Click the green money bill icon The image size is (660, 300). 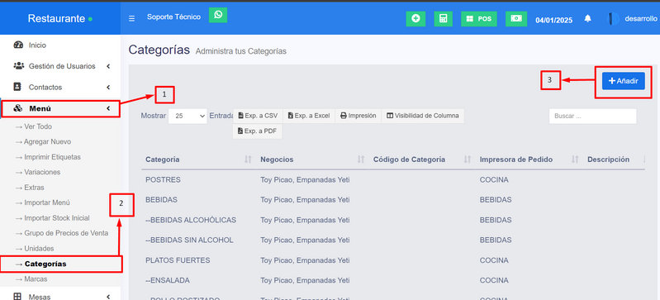click(516, 18)
